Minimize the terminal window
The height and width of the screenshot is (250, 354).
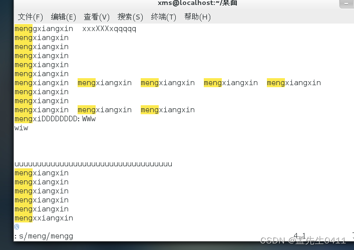[346, 4]
